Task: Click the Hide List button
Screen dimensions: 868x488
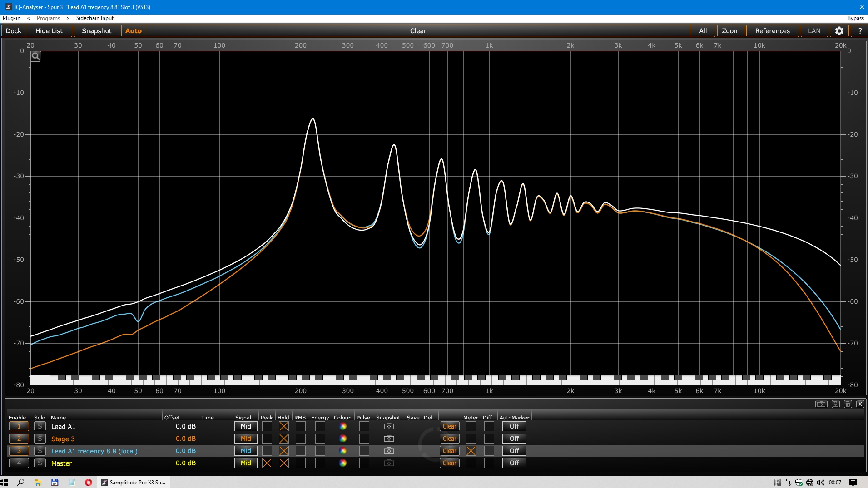Action: click(49, 31)
